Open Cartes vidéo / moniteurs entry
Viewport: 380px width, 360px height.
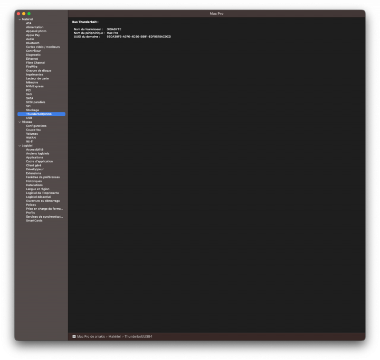[43, 47]
